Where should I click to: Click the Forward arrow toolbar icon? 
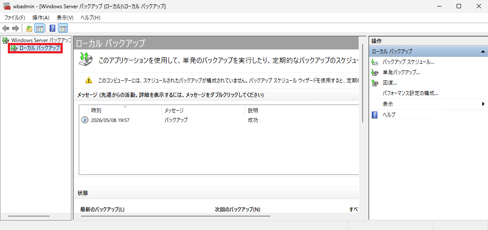click(x=16, y=29)
